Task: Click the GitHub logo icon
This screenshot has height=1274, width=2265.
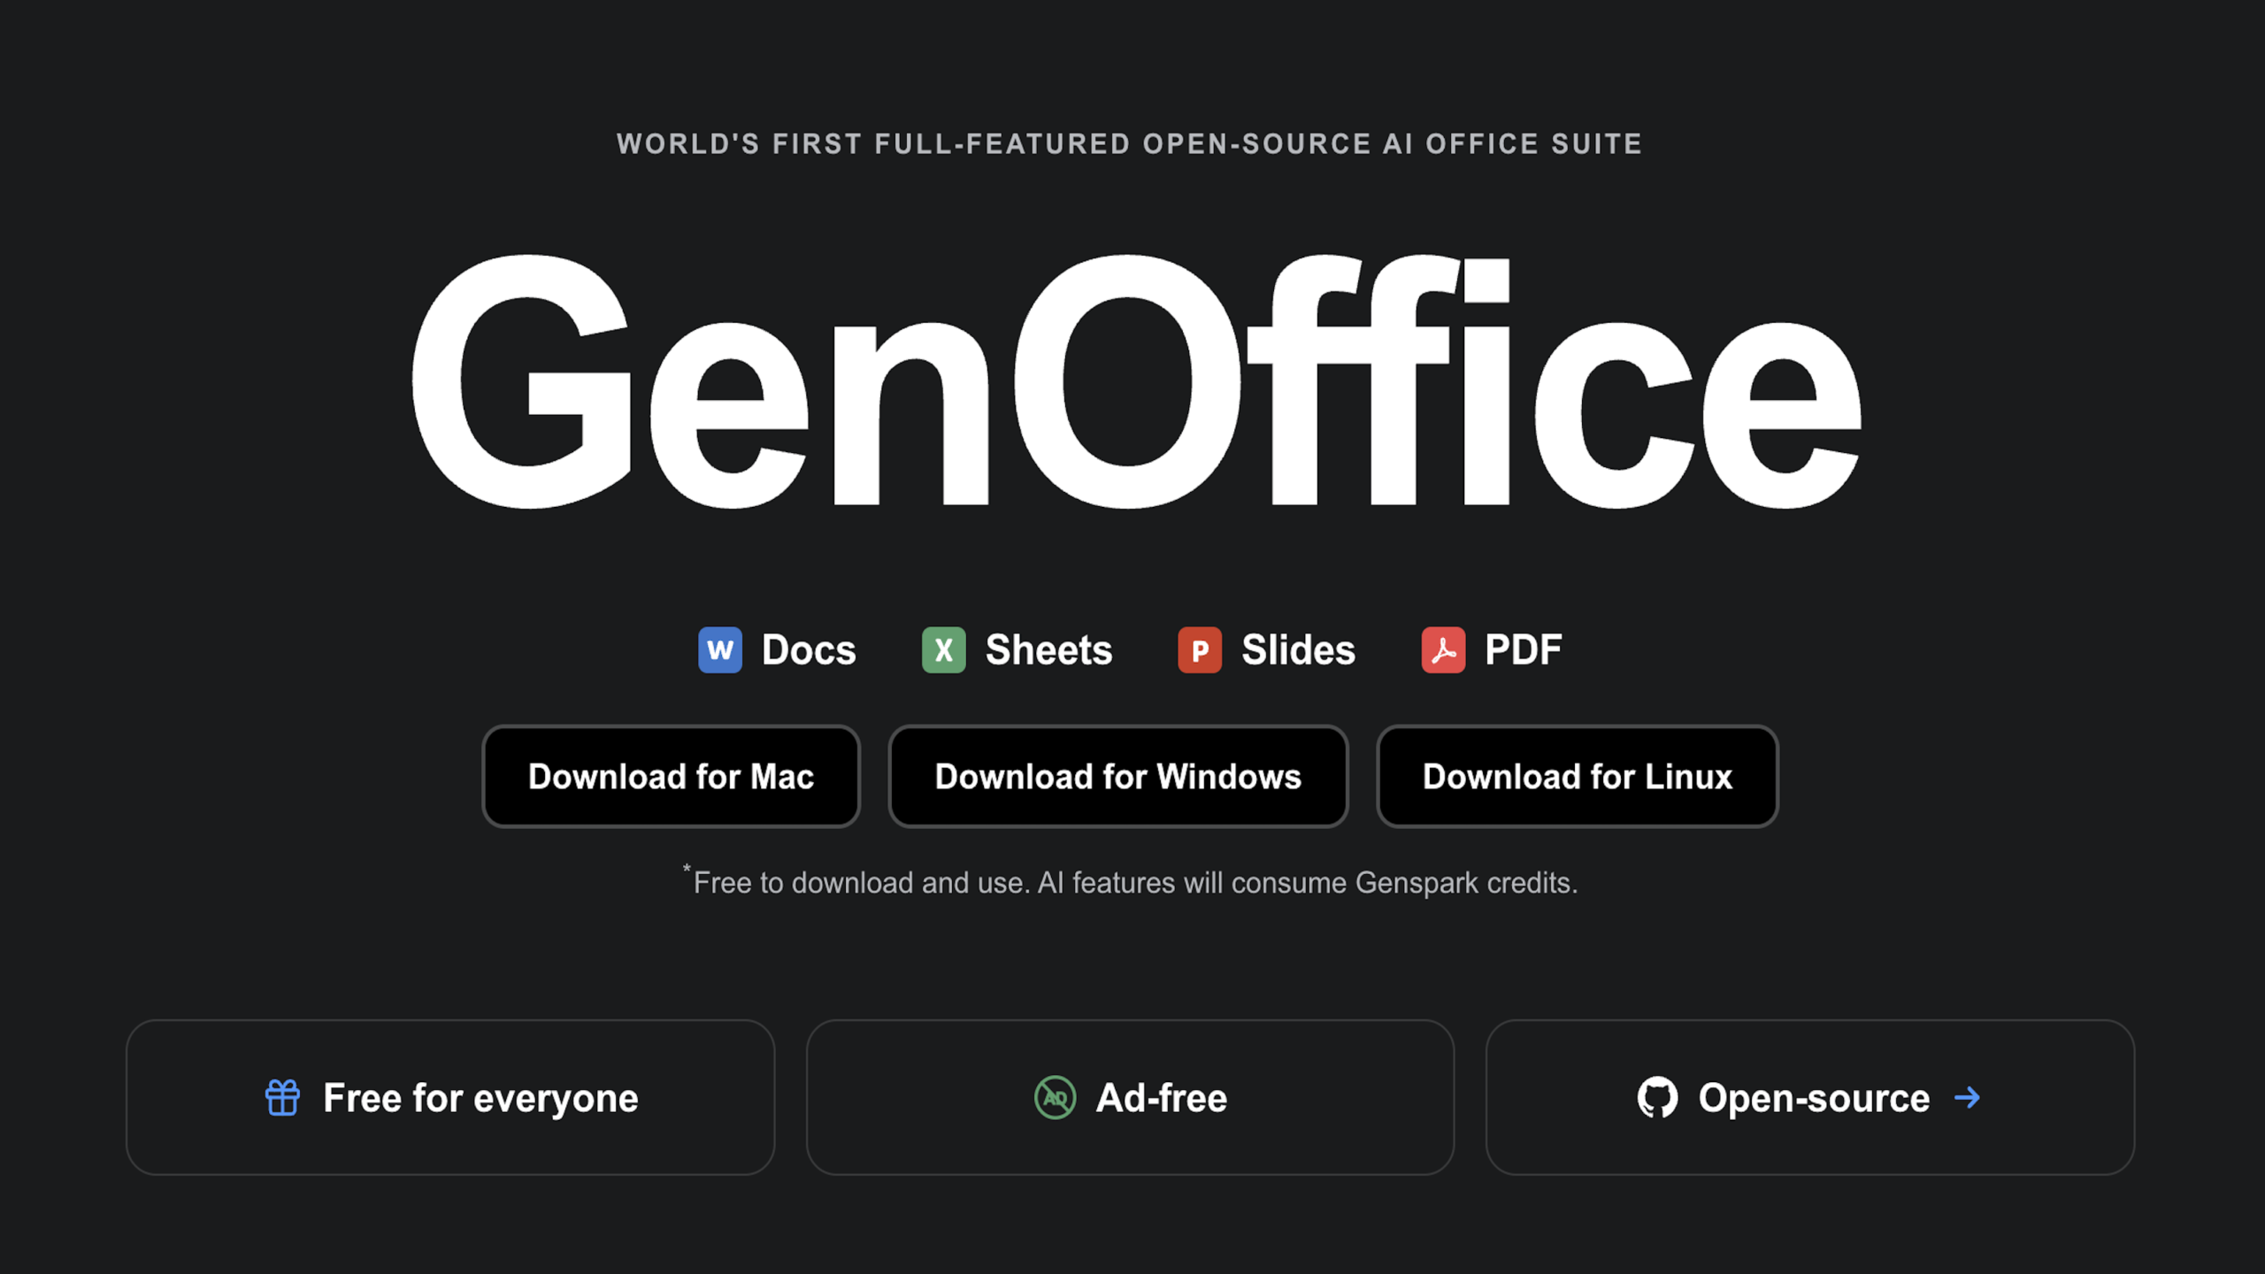Action: tap(1657, 1098)
